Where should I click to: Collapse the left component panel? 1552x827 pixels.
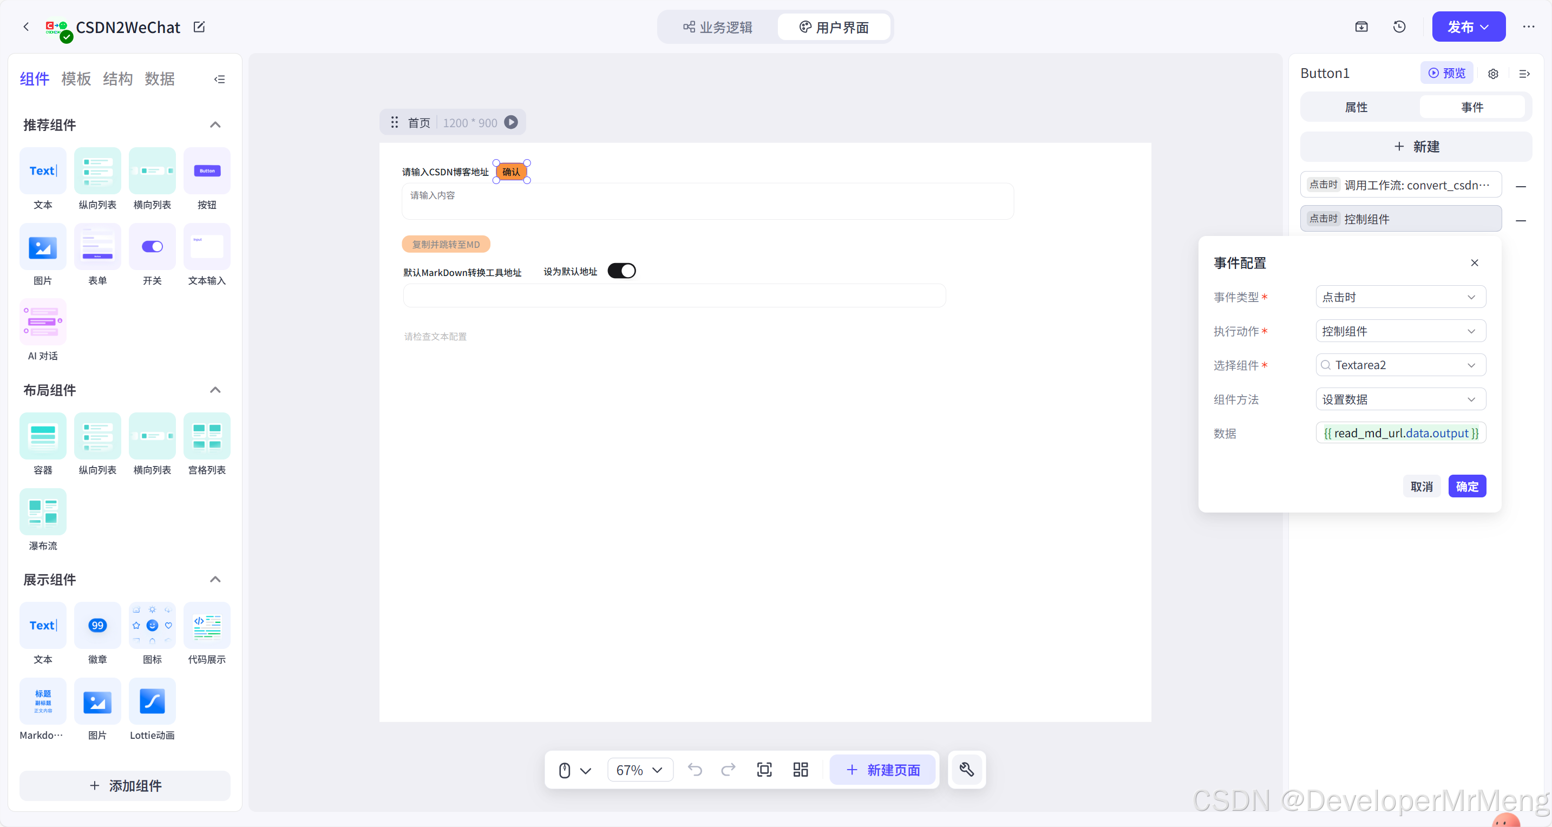[219, 79]
